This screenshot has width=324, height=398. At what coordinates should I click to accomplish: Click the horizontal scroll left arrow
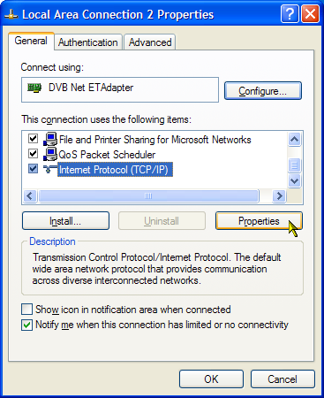pyautogui.click(x=30, y=195)
